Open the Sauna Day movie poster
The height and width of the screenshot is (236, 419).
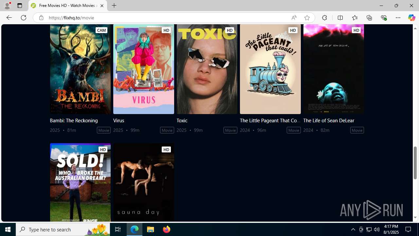144,182
